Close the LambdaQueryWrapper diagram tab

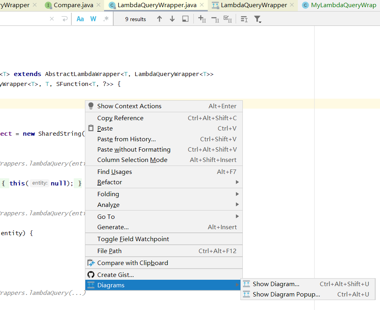(x=292, y=5)
